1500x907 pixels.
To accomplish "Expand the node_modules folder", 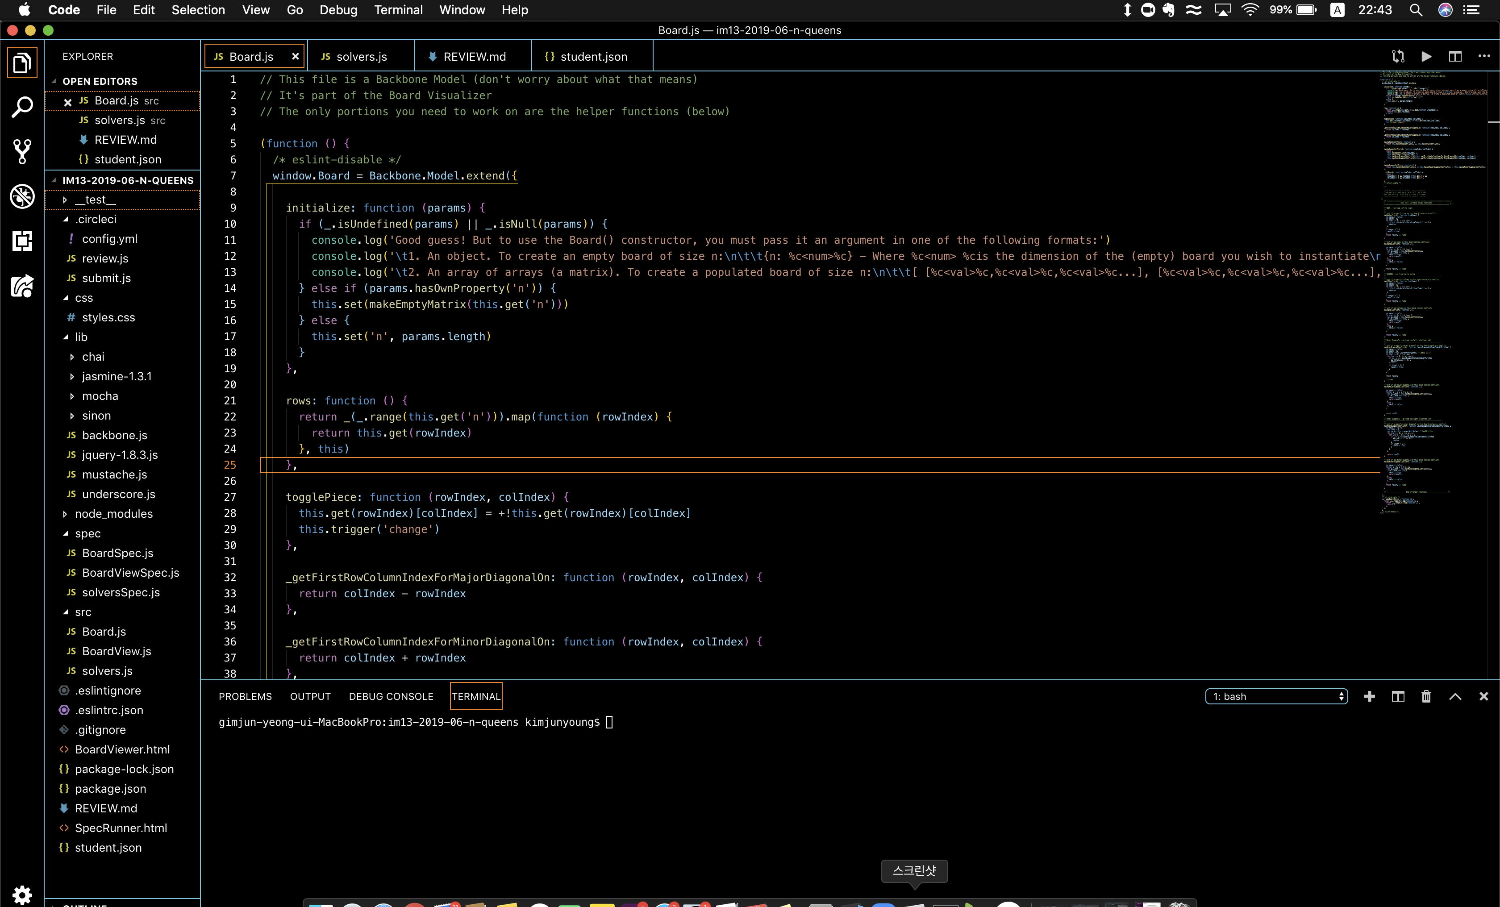I will (x=113, y=514).
